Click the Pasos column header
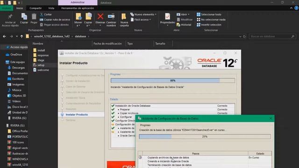Screen dimensions: 299x168 coord(195,154)
